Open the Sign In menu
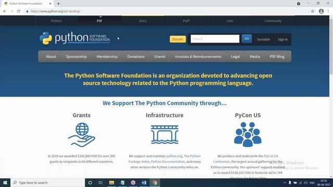This screenshot has height=187, width=333. click(x=283, y=39)
